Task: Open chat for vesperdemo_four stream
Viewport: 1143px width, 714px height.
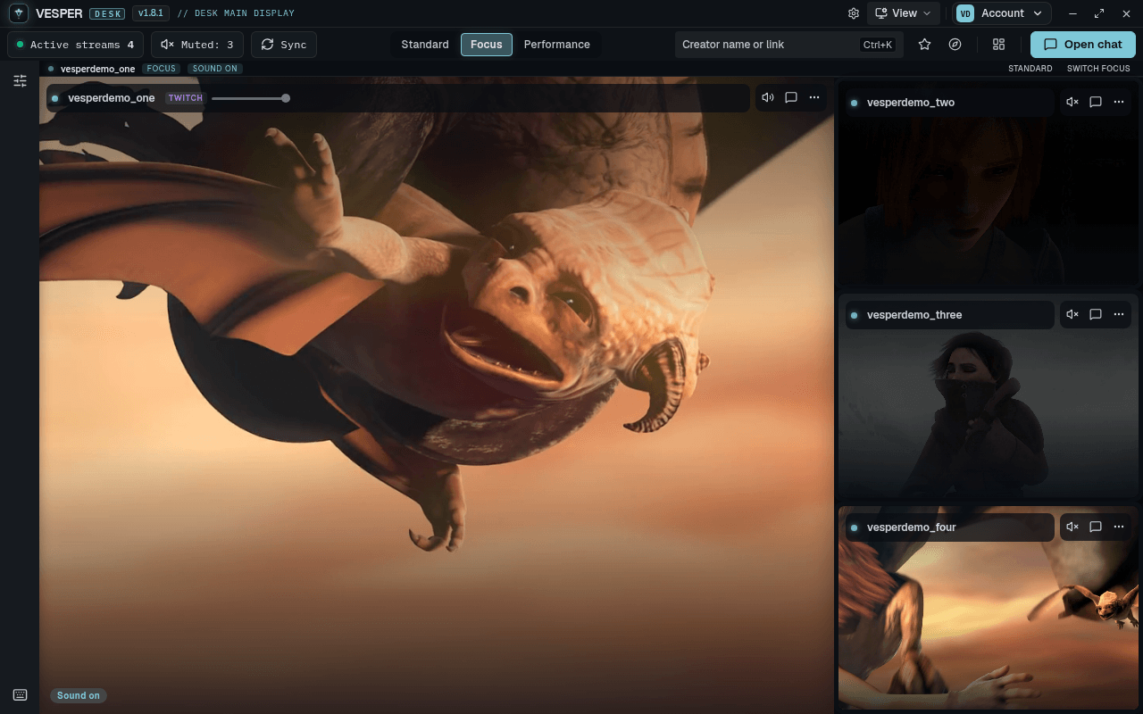Action: coord(1096,527)
